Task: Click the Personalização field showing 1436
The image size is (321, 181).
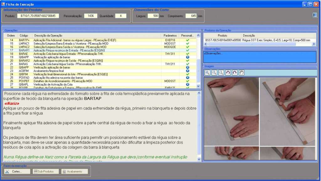Action: [91, 16]
